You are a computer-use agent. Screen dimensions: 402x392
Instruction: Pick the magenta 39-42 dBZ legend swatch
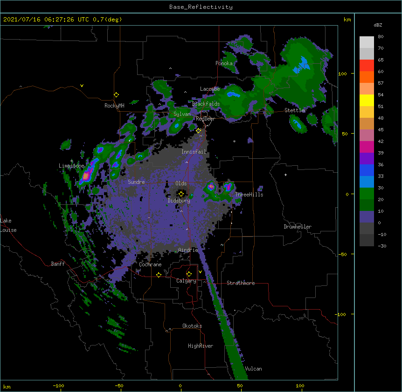(367, 147)
